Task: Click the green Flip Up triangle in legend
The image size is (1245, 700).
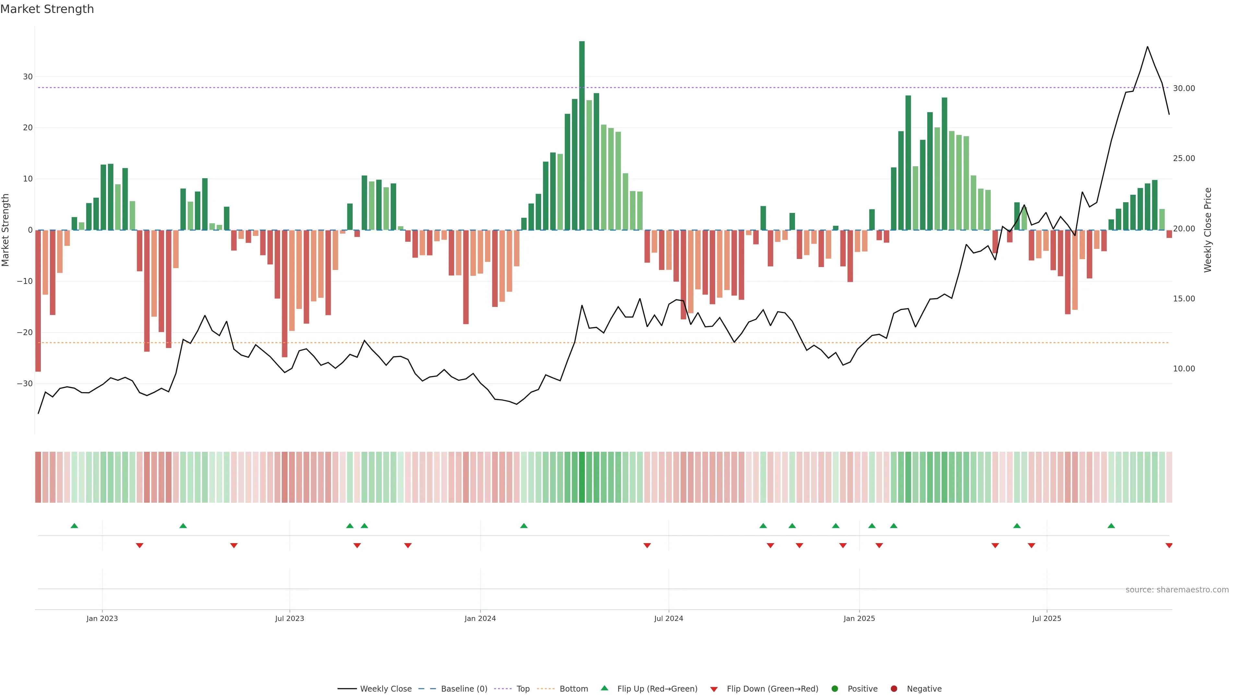Action: click(x=604, y=688)
